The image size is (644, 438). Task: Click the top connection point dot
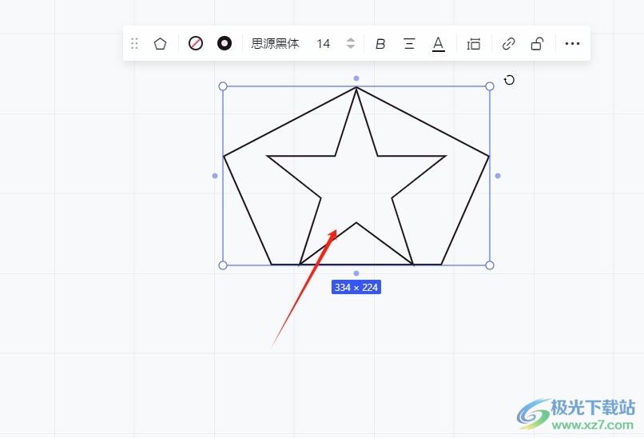click(356, 78)
